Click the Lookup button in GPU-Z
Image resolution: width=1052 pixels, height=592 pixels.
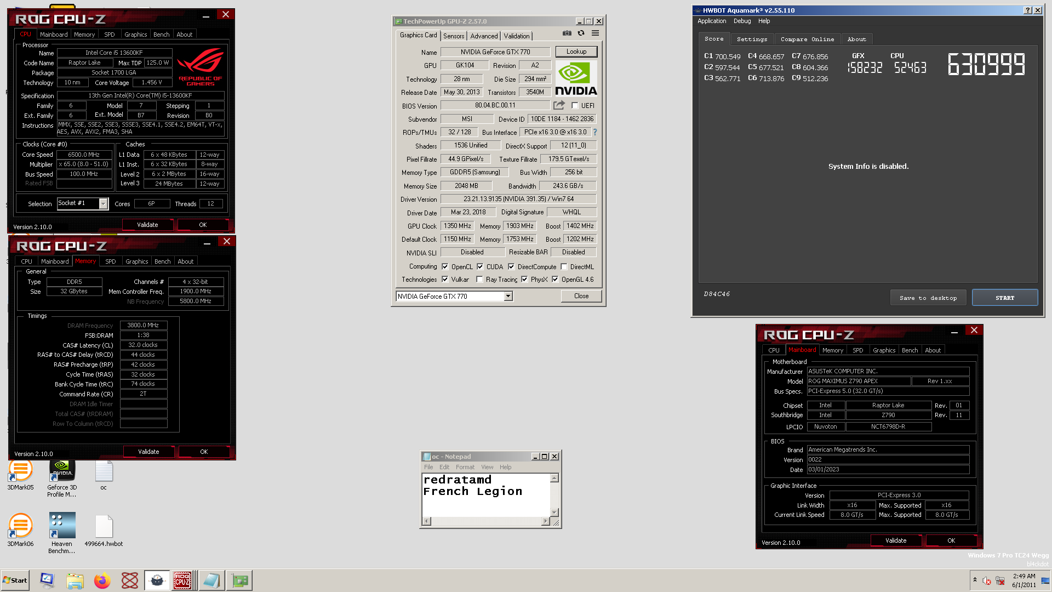(x=576, y=52)
